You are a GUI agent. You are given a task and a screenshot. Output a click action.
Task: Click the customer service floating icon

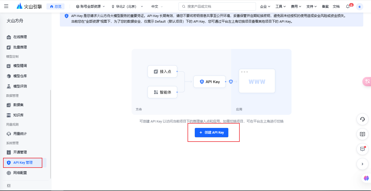362,119
